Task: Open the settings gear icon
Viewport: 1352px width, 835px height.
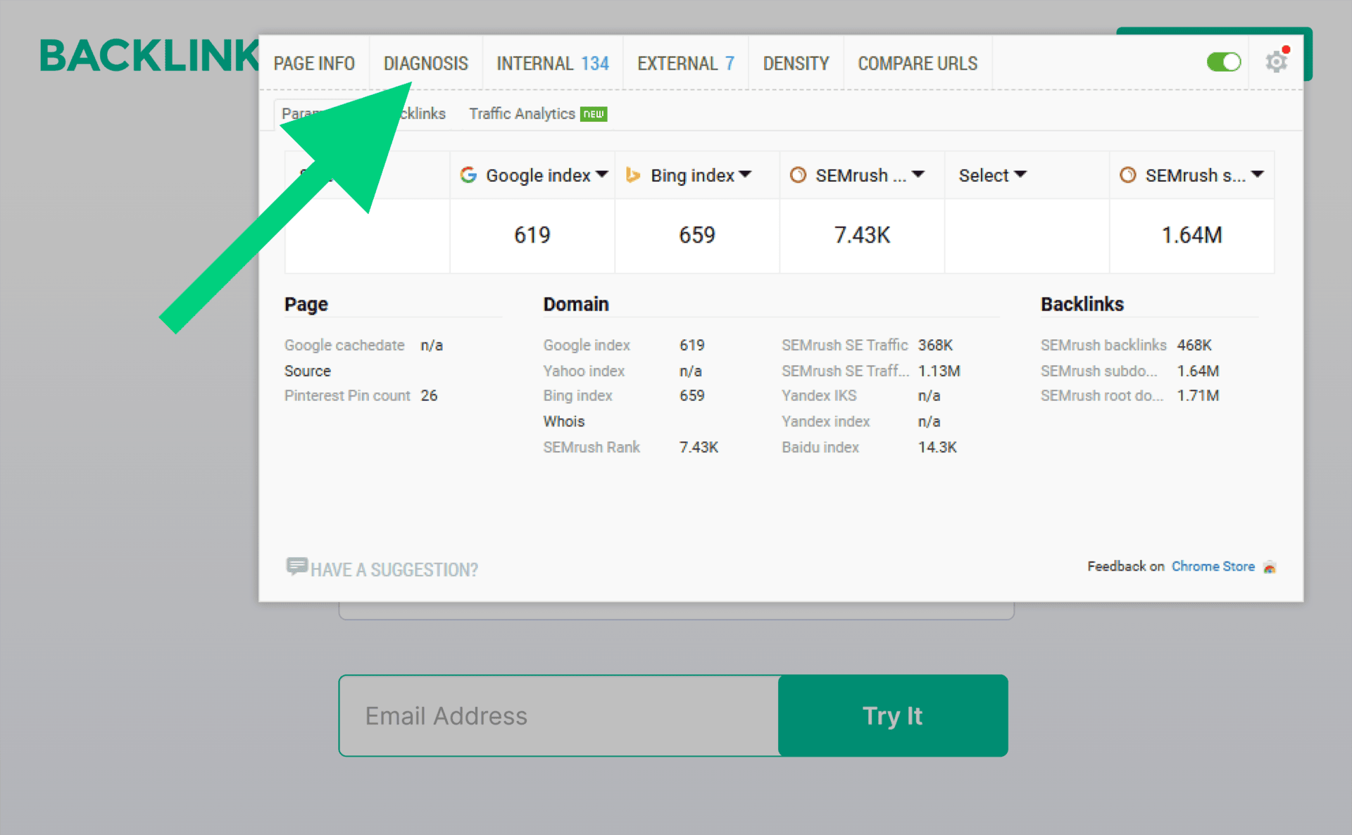Action: point(1276,62)
